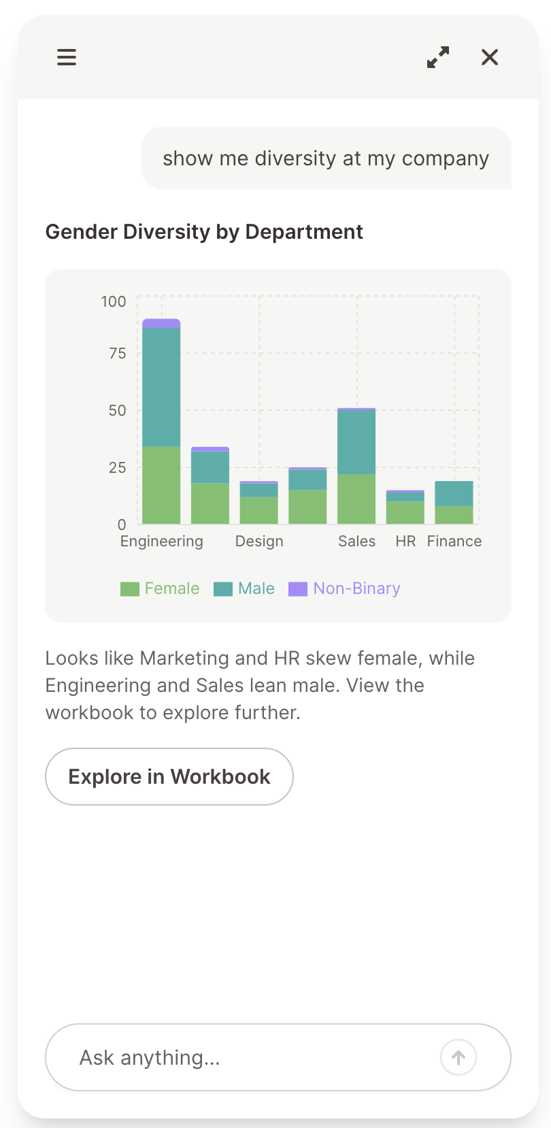Click the green Female legend swatch

(x=129, y=589)
